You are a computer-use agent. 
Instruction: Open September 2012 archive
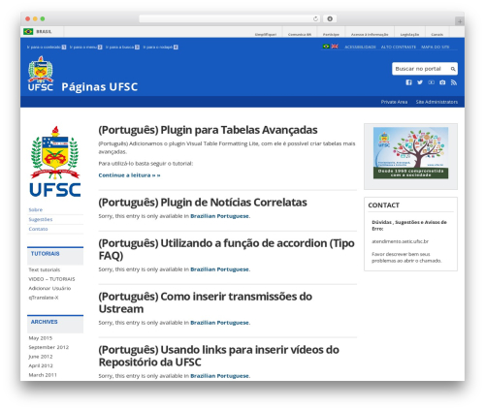(x=48, y=347)
